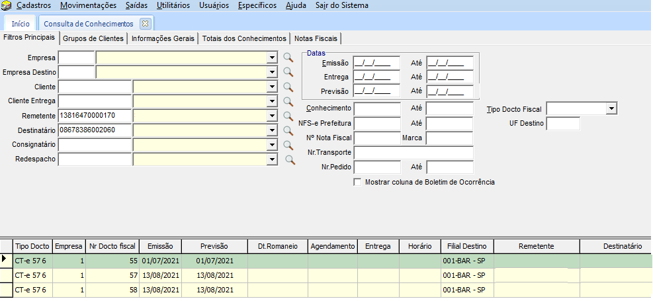Click the Cliente Entrega search magnifier
This screenshot has height=301, width=653.
click(288, 101)
